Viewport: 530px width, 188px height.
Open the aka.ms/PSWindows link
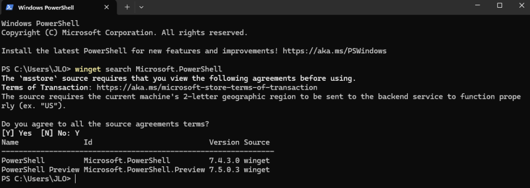(335, 51)
